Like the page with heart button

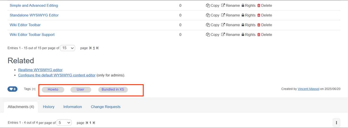tap(12, 89)
